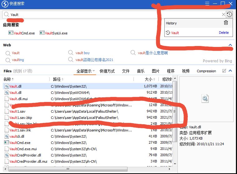Select VaultCmd.exe.mui file
Viewport: 237px width, 174px height.
point(88,149)
